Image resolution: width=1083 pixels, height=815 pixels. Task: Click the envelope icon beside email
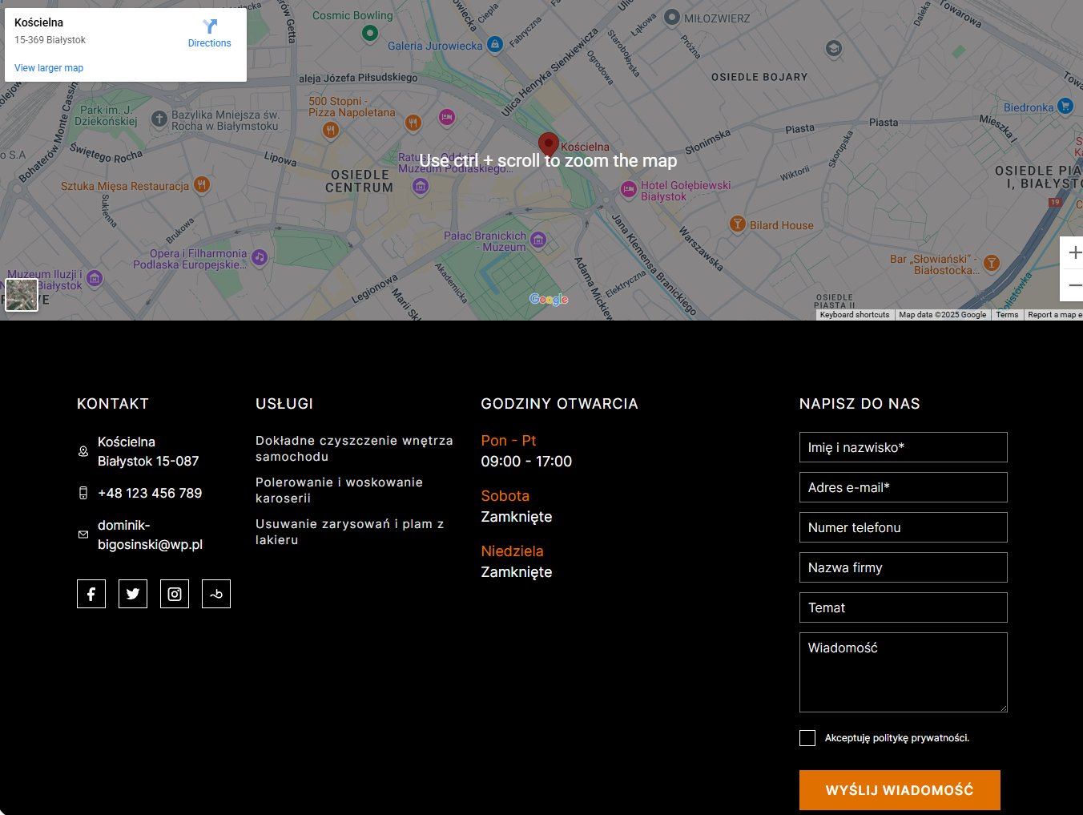pos(83,535)
